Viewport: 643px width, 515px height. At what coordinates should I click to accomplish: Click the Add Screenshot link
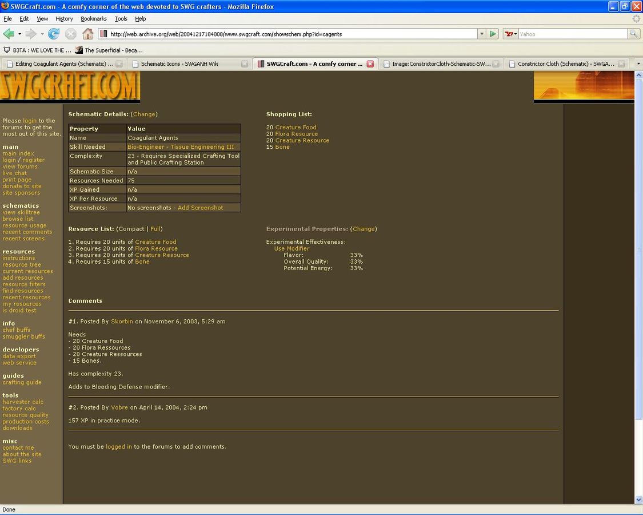pos(200,208)
